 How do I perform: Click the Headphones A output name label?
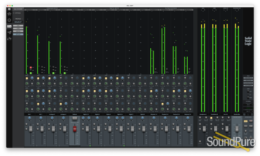(x=203, y=114)
